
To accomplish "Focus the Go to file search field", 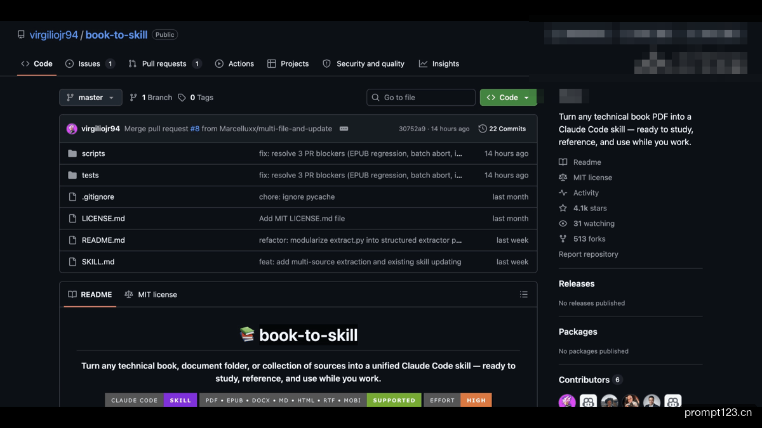I will (x=421, y=98).
